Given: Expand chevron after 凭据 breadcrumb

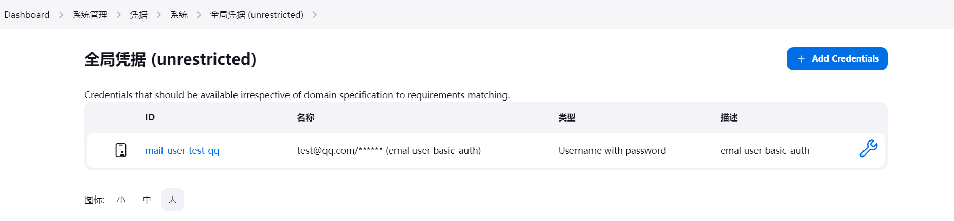Looking at the screenshot, I should pos(159,15).
